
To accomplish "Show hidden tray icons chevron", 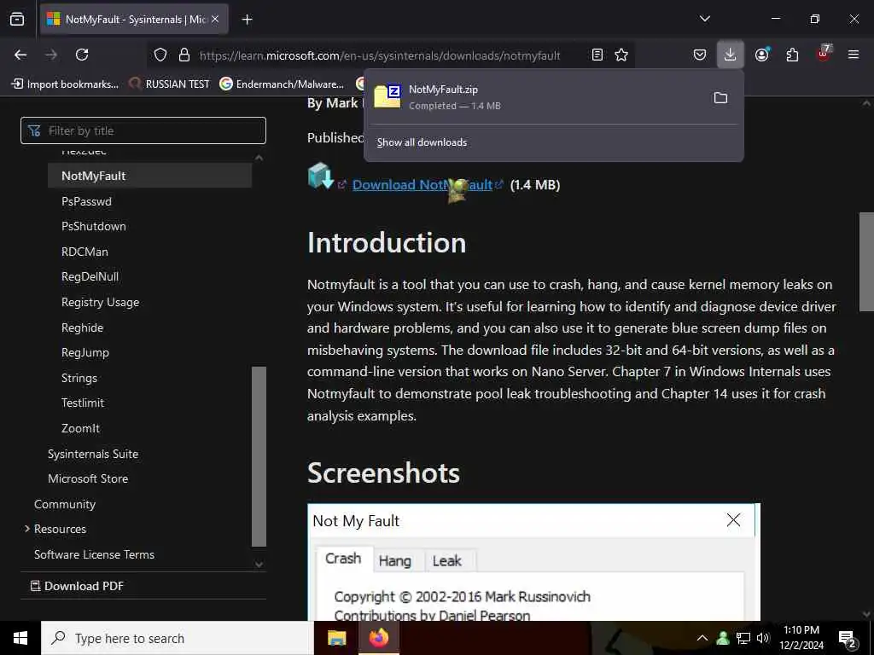I will (702, 638).
